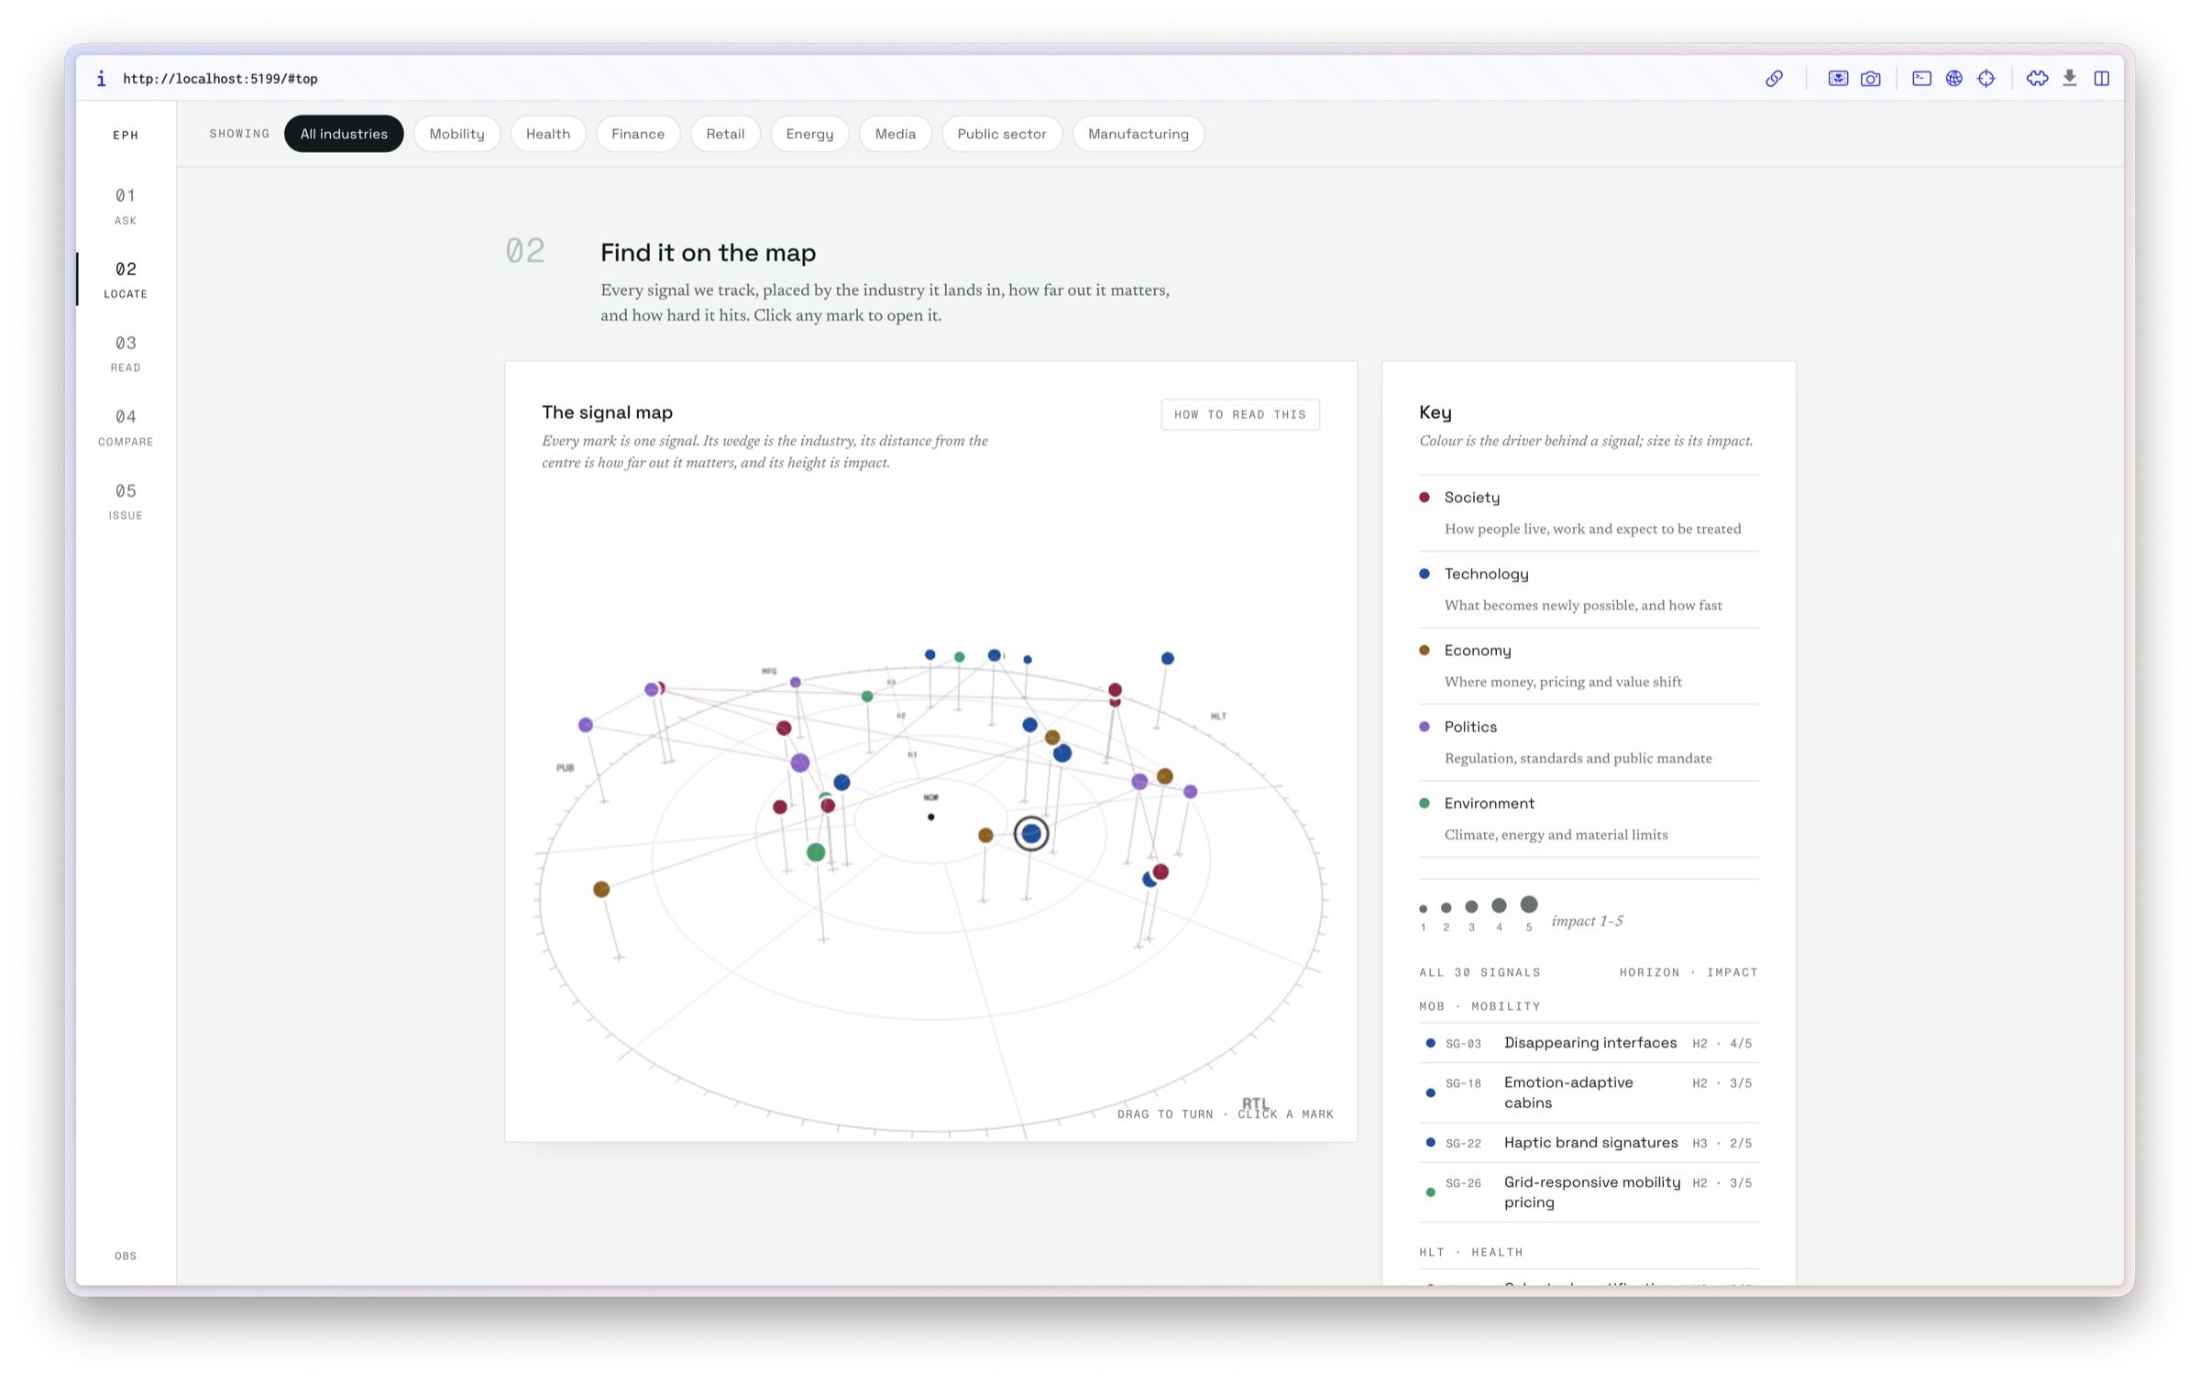Click the Politics label in the Key
The image size is (2200, 1382).
click(1470, 727)
